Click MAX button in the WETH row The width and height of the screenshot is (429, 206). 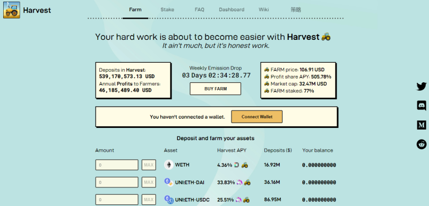(x=149, y=165)
